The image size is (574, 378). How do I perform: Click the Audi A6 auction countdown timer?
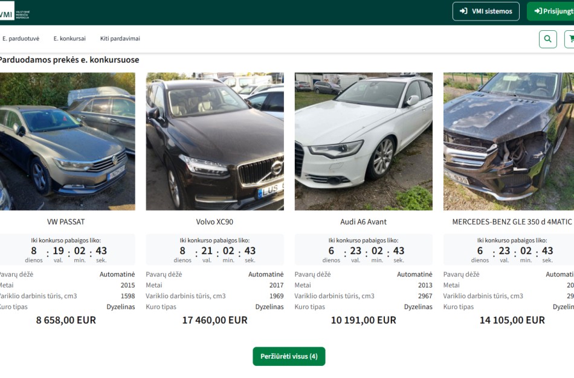[363, 250]
